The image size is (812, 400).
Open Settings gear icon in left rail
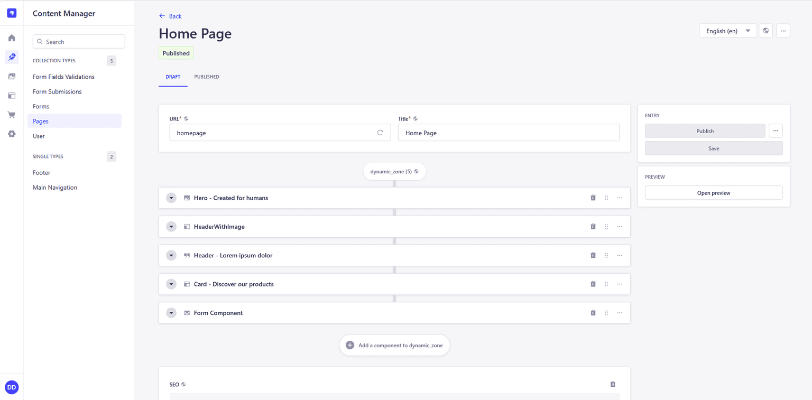click(12, 134)
